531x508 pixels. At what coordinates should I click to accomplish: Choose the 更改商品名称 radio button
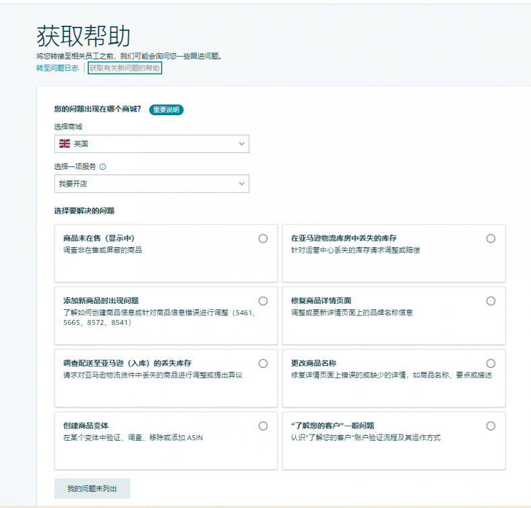491,363
